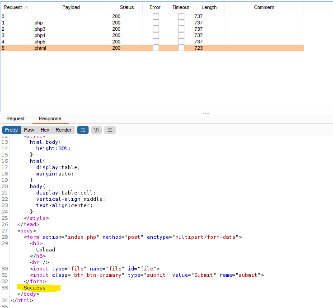Select the Response tab
The height and width of the screenshot is (308, 333).
pyautogui.click(x=50, y=118)
